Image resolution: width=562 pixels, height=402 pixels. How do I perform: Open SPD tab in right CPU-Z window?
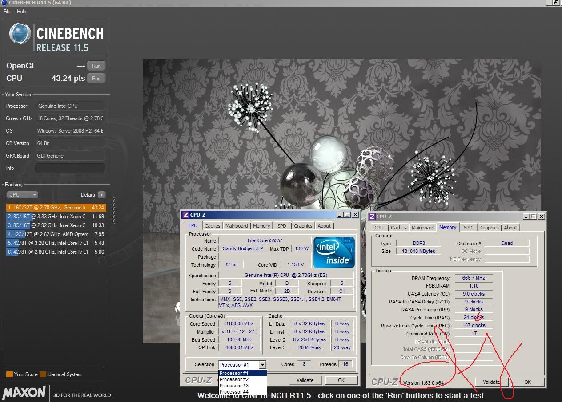(x=468, y=228)
